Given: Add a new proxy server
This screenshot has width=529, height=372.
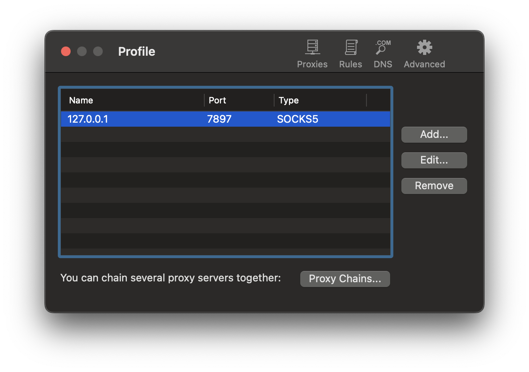Looking at the screenshot, I should (434, 134).
